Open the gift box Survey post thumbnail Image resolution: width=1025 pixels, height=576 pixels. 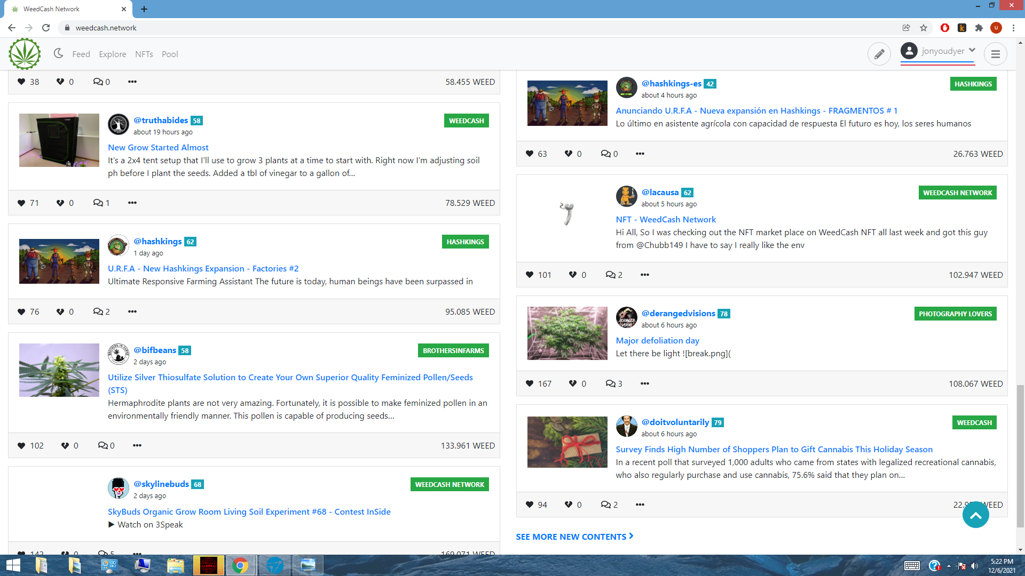point(567,442)
